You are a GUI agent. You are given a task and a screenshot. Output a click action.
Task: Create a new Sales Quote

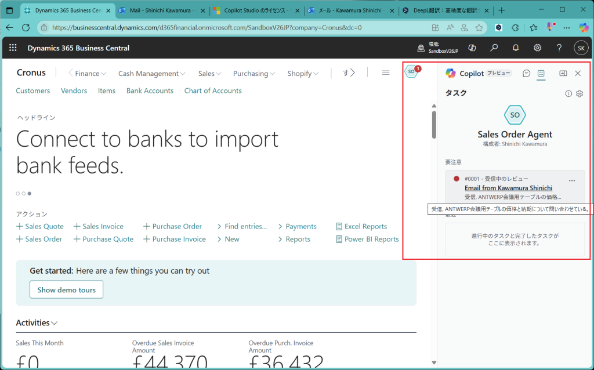40,227
